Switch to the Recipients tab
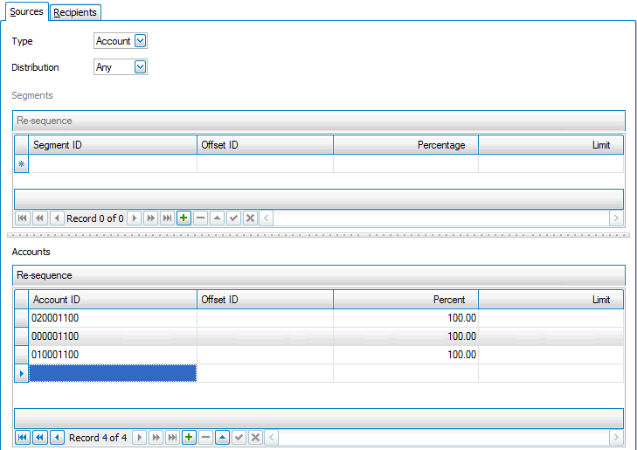Viewport: 637px width, 450px height. 75,12
